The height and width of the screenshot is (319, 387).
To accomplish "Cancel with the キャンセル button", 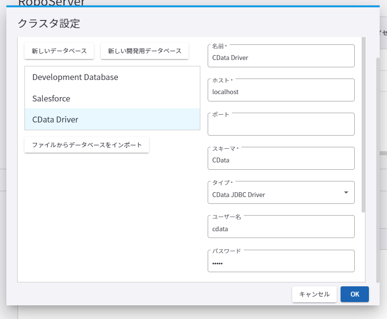I will (314, 294).
